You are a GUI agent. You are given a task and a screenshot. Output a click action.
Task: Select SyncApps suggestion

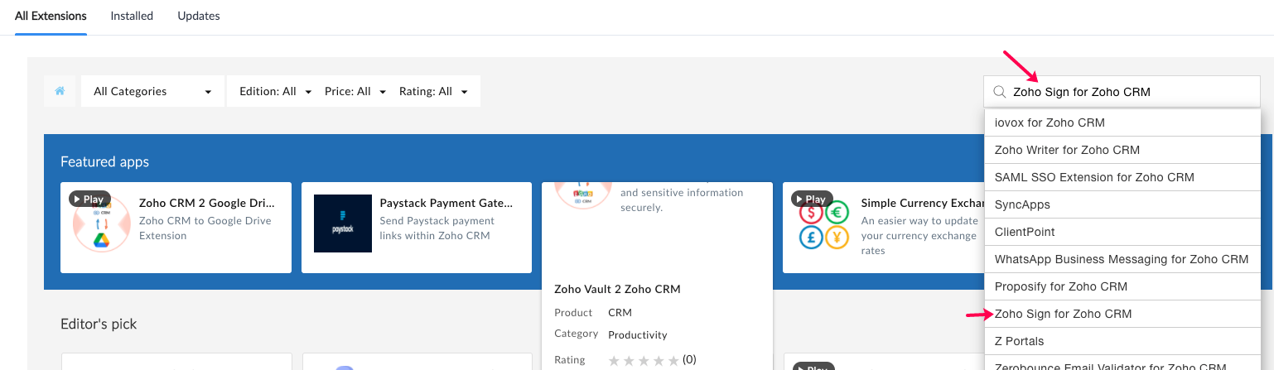(1122, 204)
